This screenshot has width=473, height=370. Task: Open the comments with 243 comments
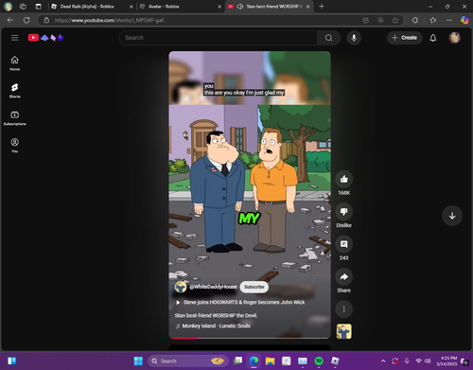pyautogui.click(x=343, y=244)
